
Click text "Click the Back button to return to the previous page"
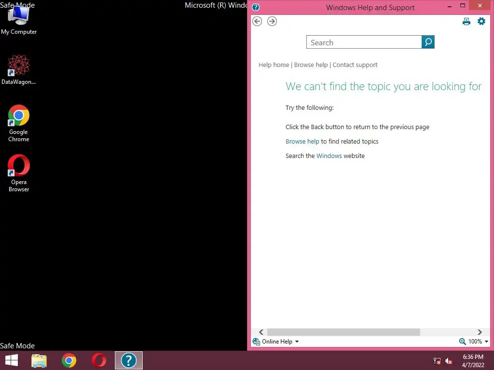point(357,127)
